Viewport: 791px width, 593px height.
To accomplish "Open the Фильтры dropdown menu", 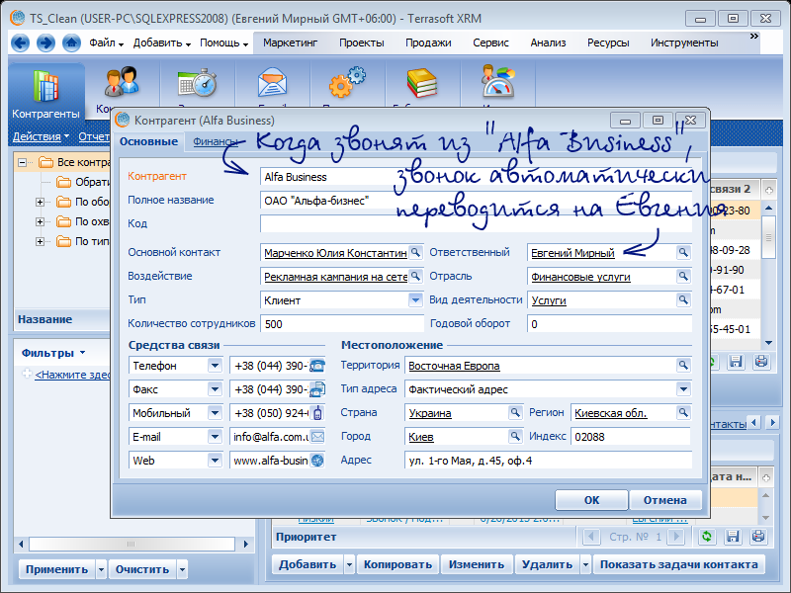I will click(53, 353).
